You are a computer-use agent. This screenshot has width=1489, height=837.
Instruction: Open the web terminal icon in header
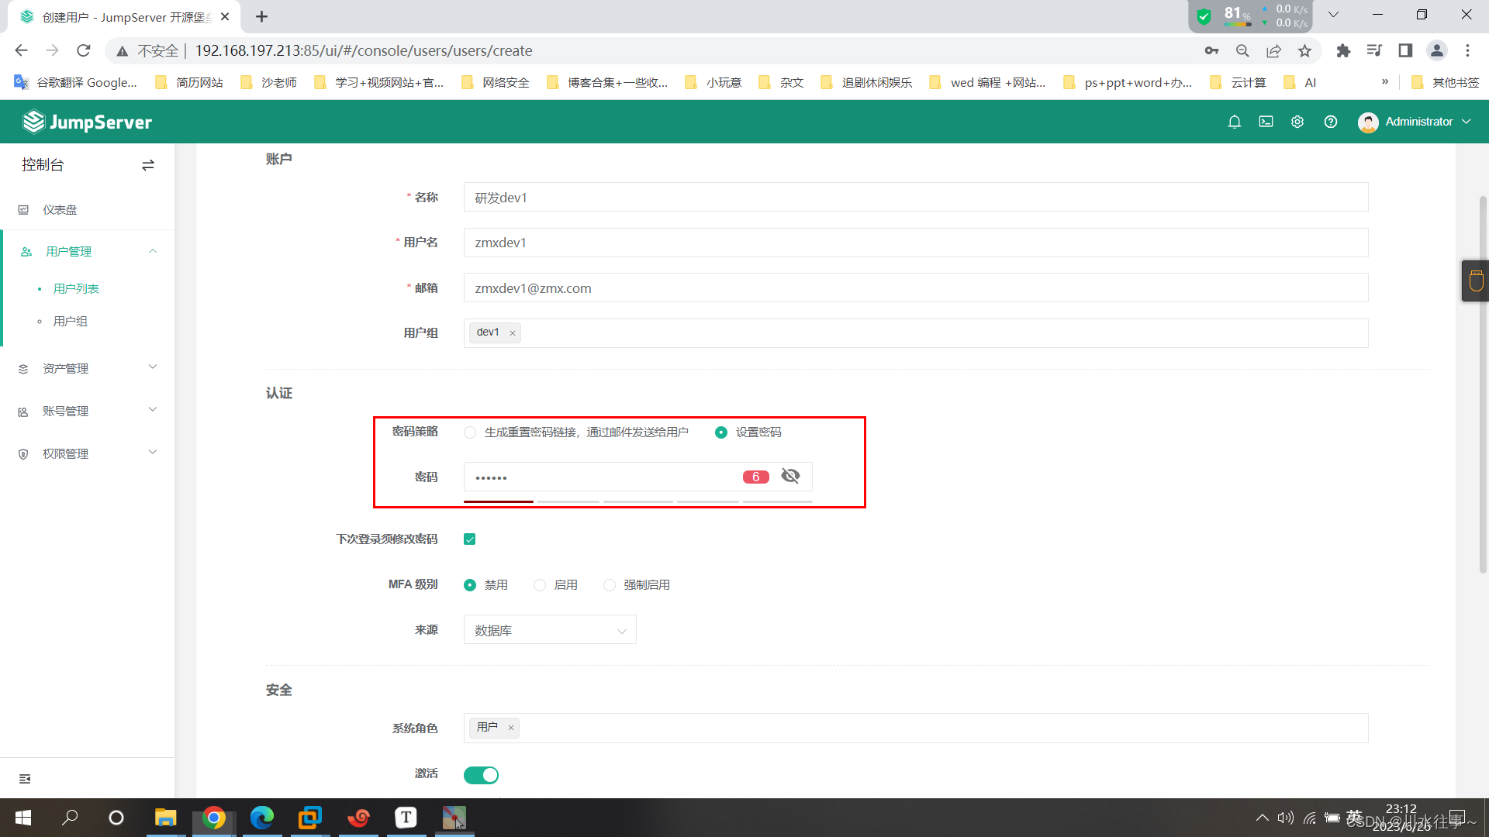(1266, 122)
